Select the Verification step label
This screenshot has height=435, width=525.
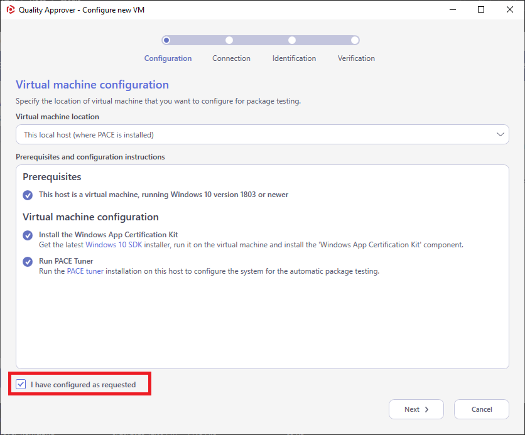(x=356, y=58)
